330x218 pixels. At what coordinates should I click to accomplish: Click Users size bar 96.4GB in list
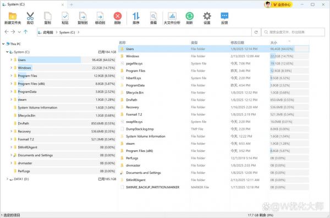coord(289,49)
